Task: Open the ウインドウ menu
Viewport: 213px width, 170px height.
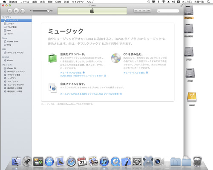Action: tap(78, 2)
